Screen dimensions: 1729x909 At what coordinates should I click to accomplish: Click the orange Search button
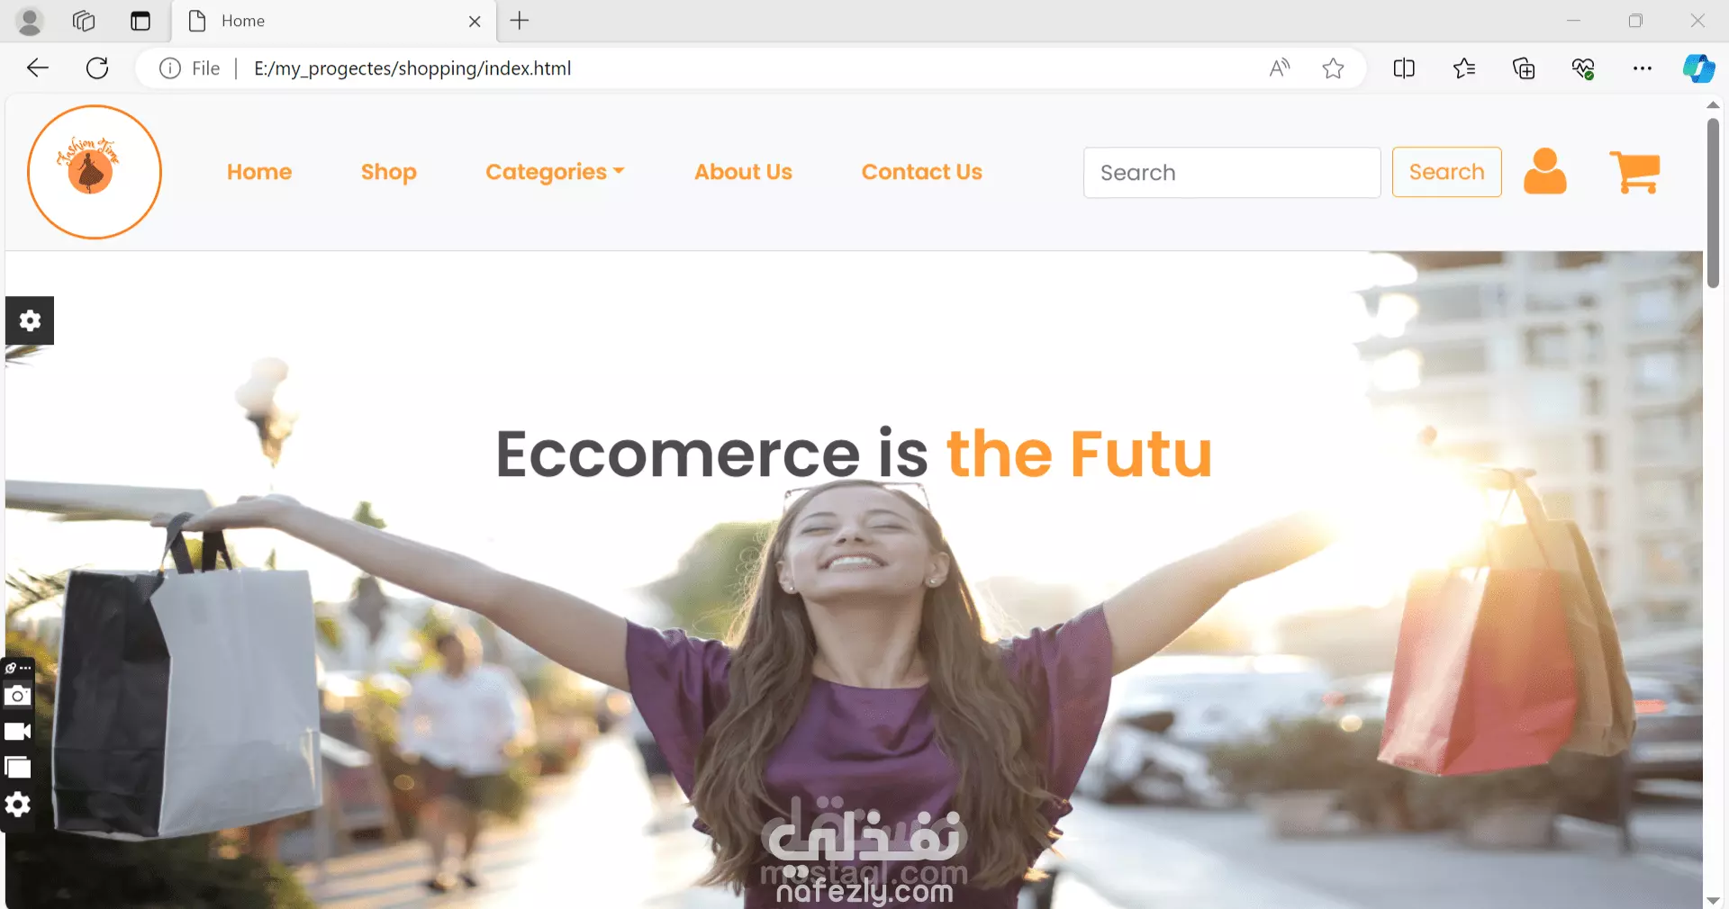coord(1447,172)
